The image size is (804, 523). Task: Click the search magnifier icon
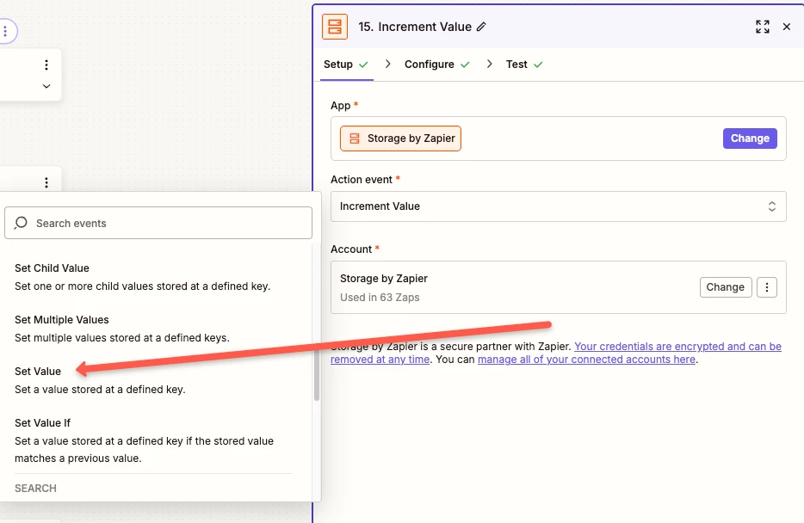coord(21,223)
